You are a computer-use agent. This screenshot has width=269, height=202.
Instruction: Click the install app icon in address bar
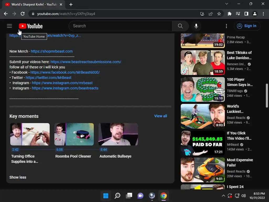202,14
